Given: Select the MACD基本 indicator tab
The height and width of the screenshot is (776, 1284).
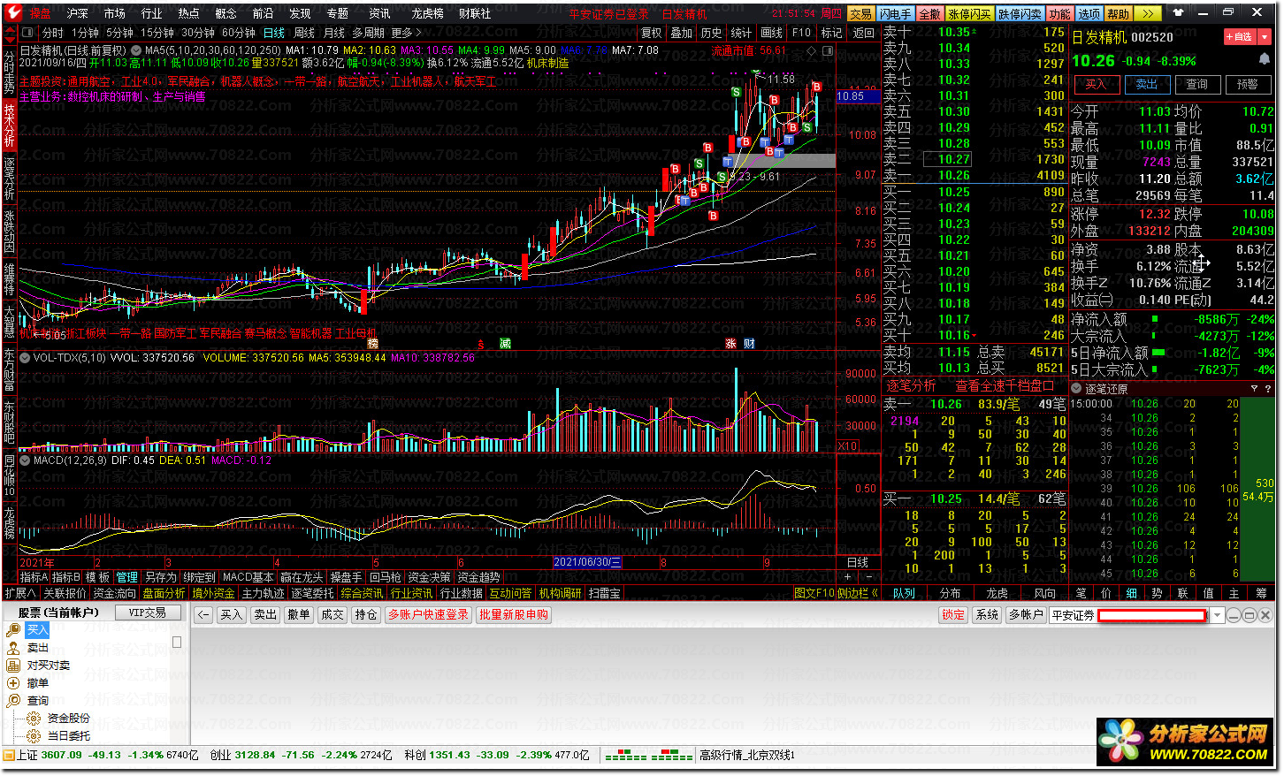Looking at the screenshot, I should (248, 577).
